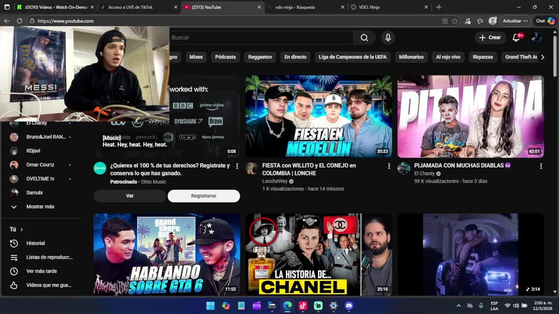
Task: Open a new browser tab
Action: tap(439, 7)
